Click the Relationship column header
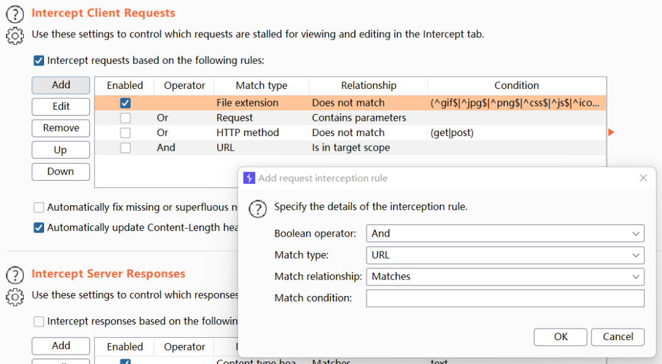This screenshot has height=364, width=662. tap(368, 85)
